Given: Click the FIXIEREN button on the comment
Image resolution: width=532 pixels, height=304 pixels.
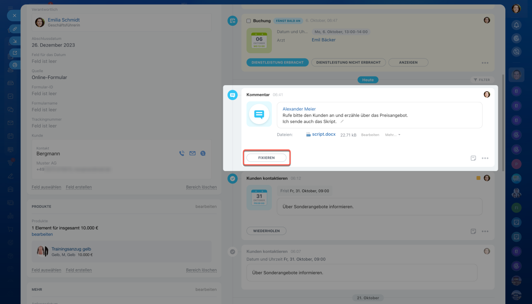Looking at the screenshot, I should [266, 158].
